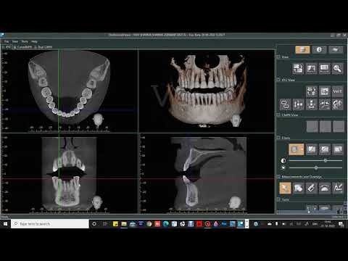Collapse the Measurements and Overlays section
This screenshot has height=261, width=348.
click(278, 177)
